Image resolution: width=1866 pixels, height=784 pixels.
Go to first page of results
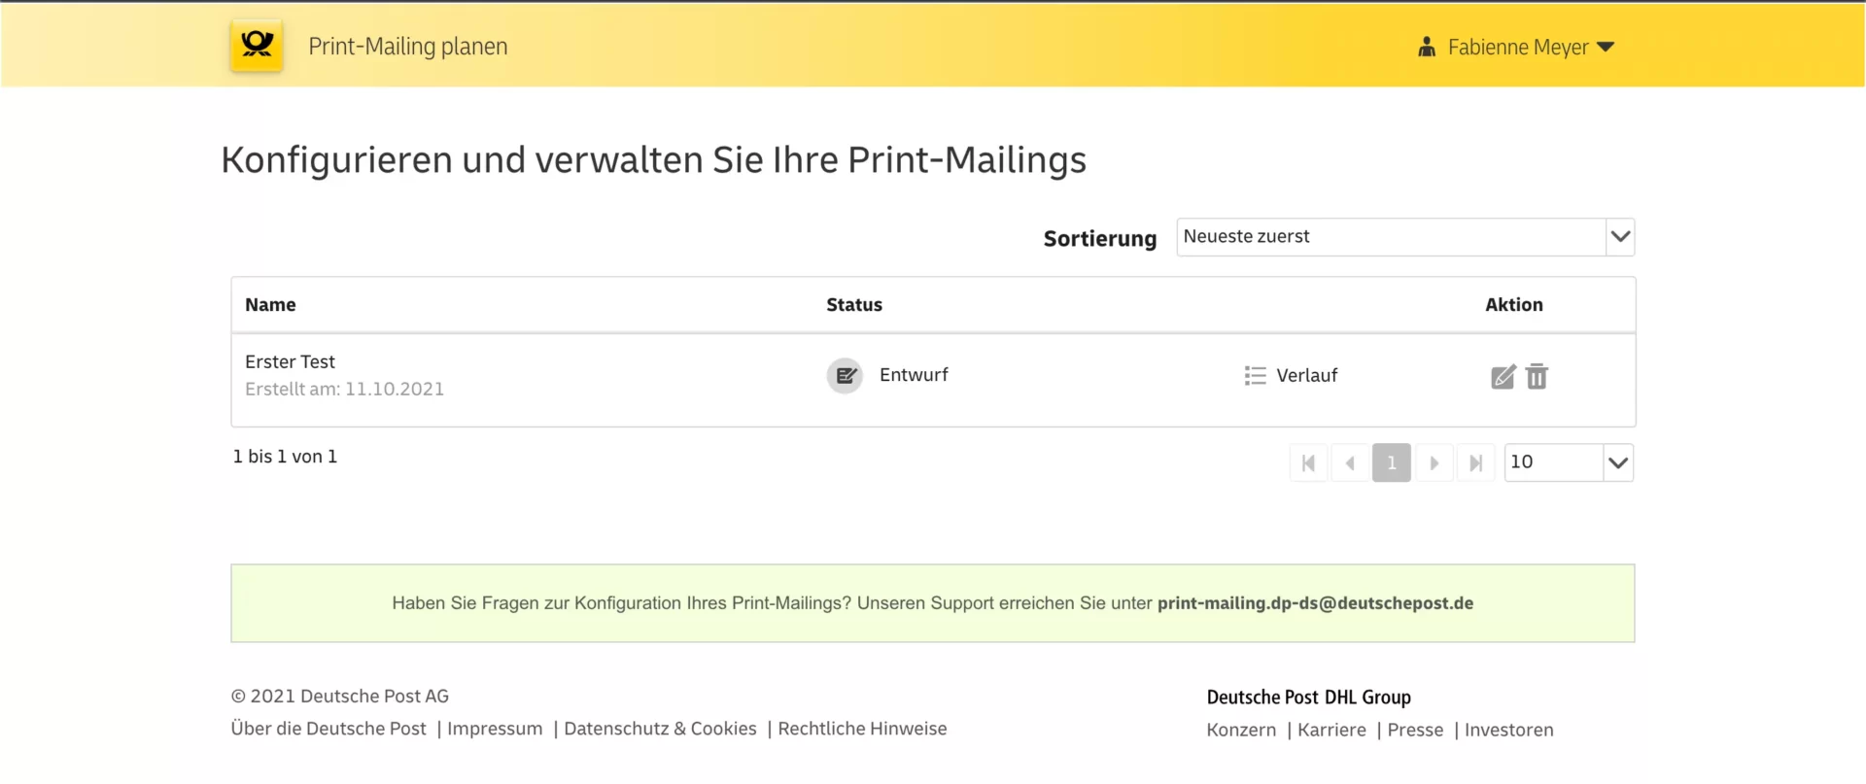click(1309, 463)
